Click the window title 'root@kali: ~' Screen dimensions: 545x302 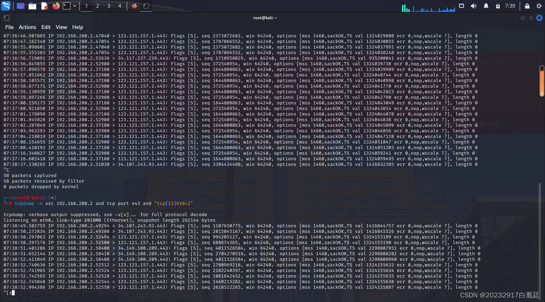(x=265, y=18)
